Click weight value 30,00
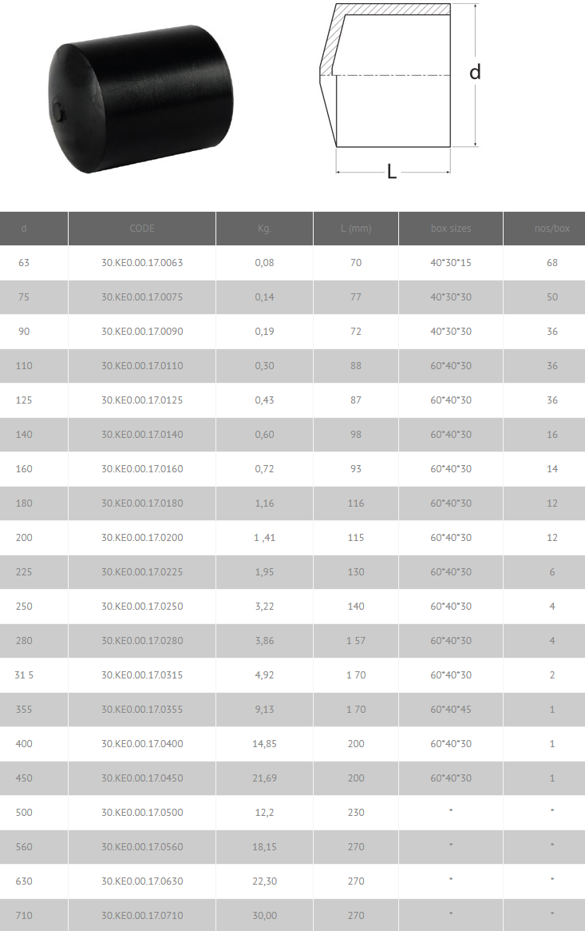 [x=264, y=916]
